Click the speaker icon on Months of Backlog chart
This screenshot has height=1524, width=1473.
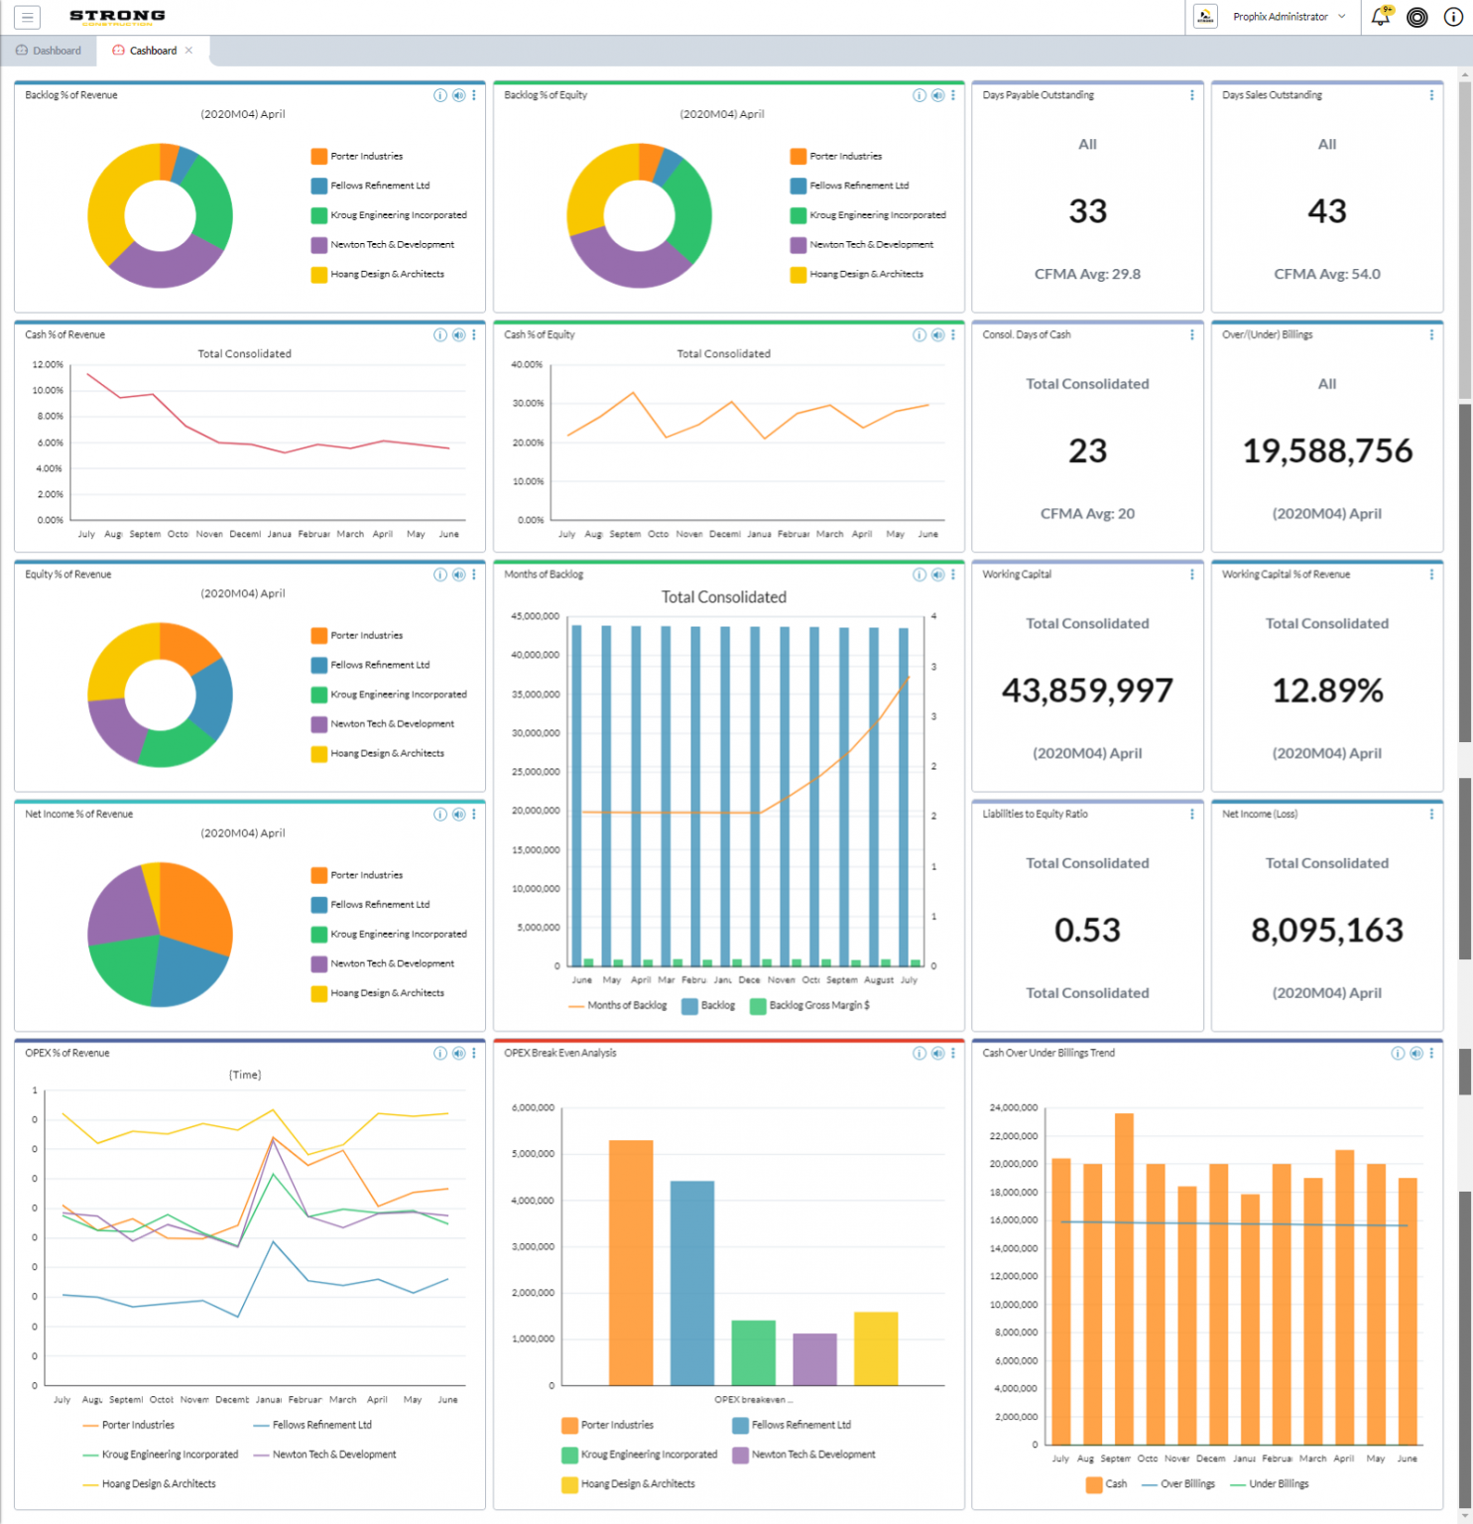[x=937, y=574]
